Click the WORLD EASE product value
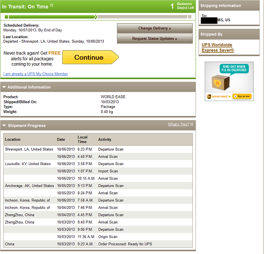This screenshot has height=254, width=265. pos(113,97)
